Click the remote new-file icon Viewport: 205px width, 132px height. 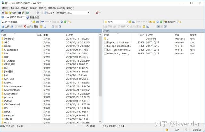pos(148,26)
